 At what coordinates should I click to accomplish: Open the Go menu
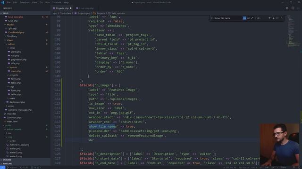(x=41, y=2)
